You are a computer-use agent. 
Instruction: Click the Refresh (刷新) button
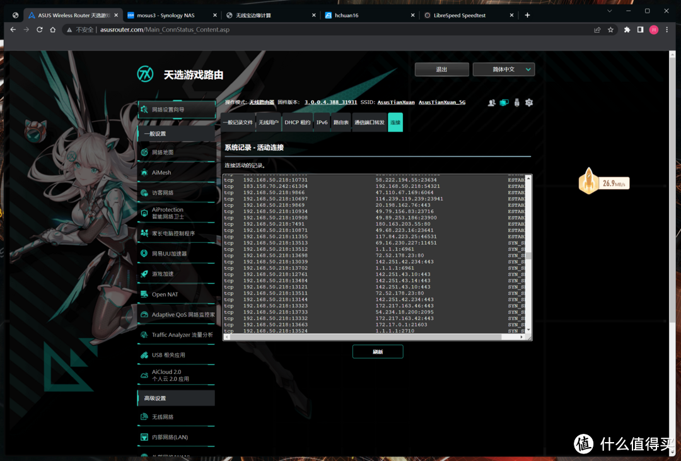378,351
